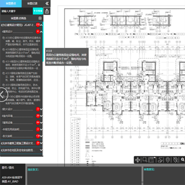The height and width of the screenshot is (185, 185).
Task: Select the rectangle zoom-window tool
Action: (144, 160)
